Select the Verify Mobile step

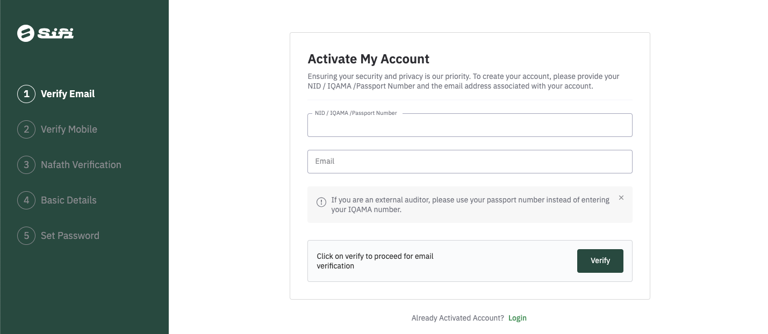69,129
